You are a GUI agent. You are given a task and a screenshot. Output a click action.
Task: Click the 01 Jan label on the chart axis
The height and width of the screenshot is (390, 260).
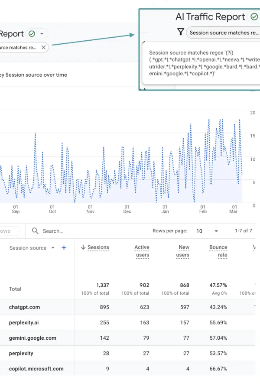pos(165,209)
